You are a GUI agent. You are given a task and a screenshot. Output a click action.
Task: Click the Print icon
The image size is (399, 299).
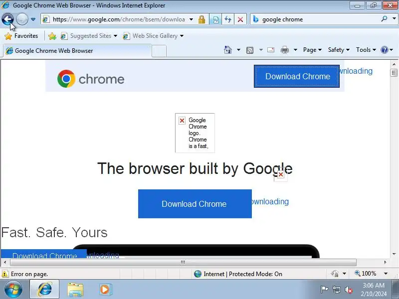coord(285,50)
